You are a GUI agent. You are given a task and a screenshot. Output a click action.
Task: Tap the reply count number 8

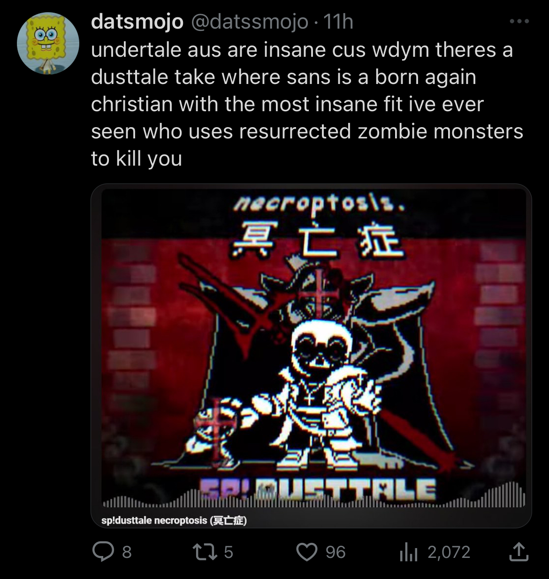point(127,552)
